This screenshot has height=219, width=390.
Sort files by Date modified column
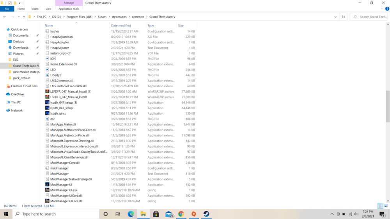121,25
